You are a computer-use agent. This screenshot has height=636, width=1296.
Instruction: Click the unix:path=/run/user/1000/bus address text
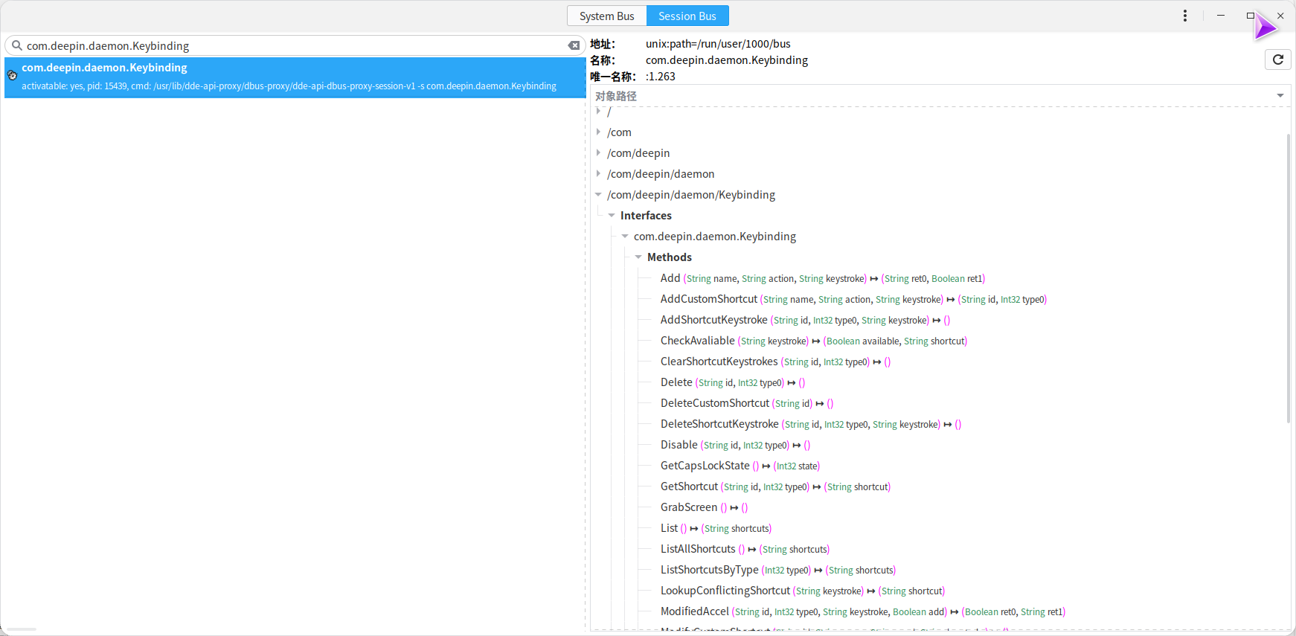(718, 44)
